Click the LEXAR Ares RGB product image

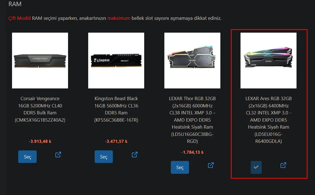(x=269, y=61)
